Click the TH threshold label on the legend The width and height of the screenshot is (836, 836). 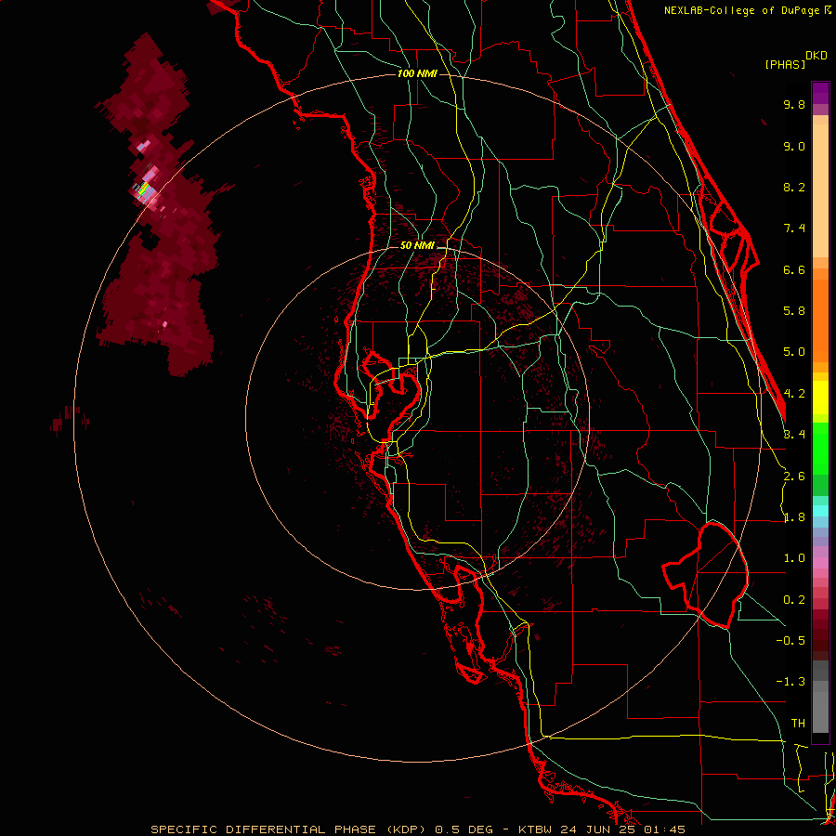798,724
